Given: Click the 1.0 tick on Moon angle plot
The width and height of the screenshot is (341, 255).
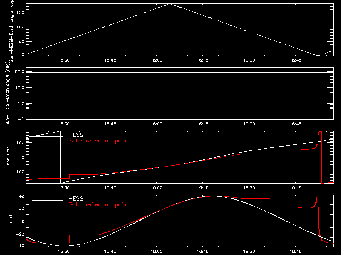Looking at the screenshot, I should (21, 104).
